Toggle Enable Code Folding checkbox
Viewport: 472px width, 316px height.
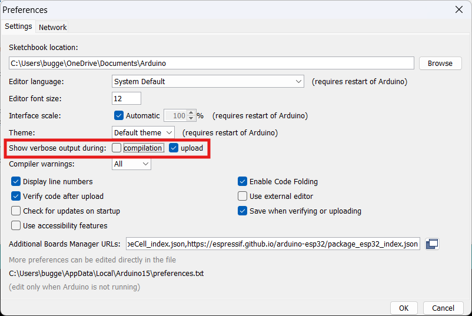pyautogui.click(x=242, y=181)
